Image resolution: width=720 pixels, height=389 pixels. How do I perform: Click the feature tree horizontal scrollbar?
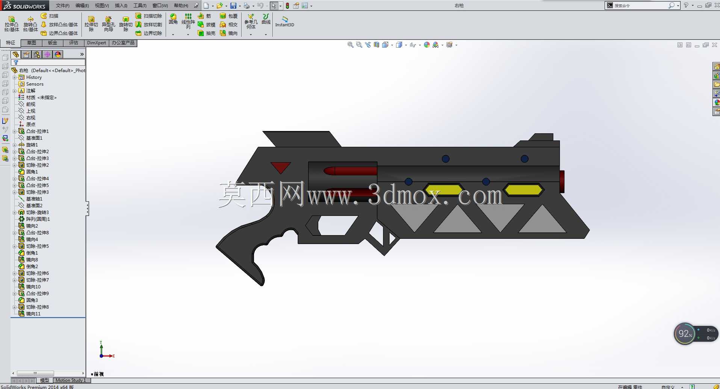pyautogui.click(x=48, y=373)
